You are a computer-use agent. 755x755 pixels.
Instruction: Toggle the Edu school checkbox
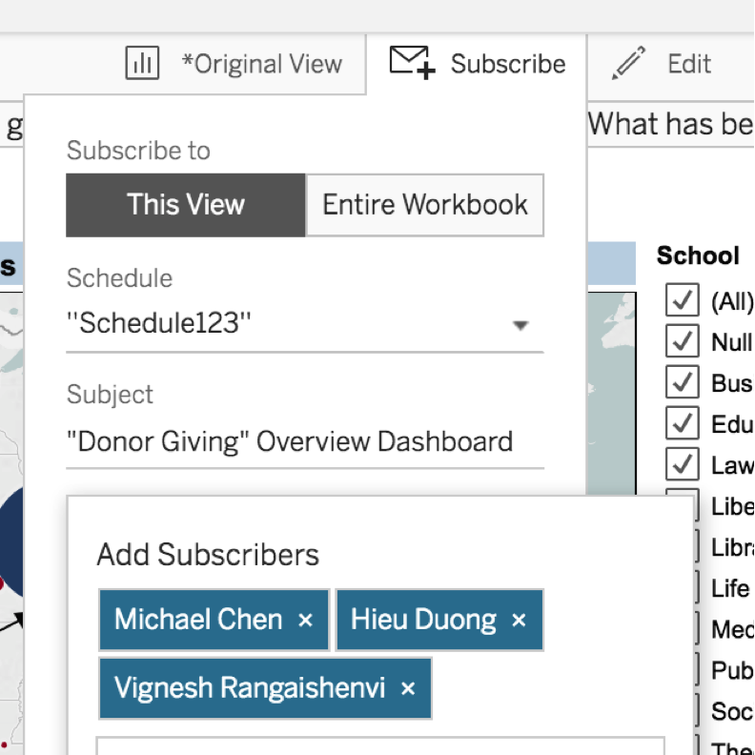[682, 422]
